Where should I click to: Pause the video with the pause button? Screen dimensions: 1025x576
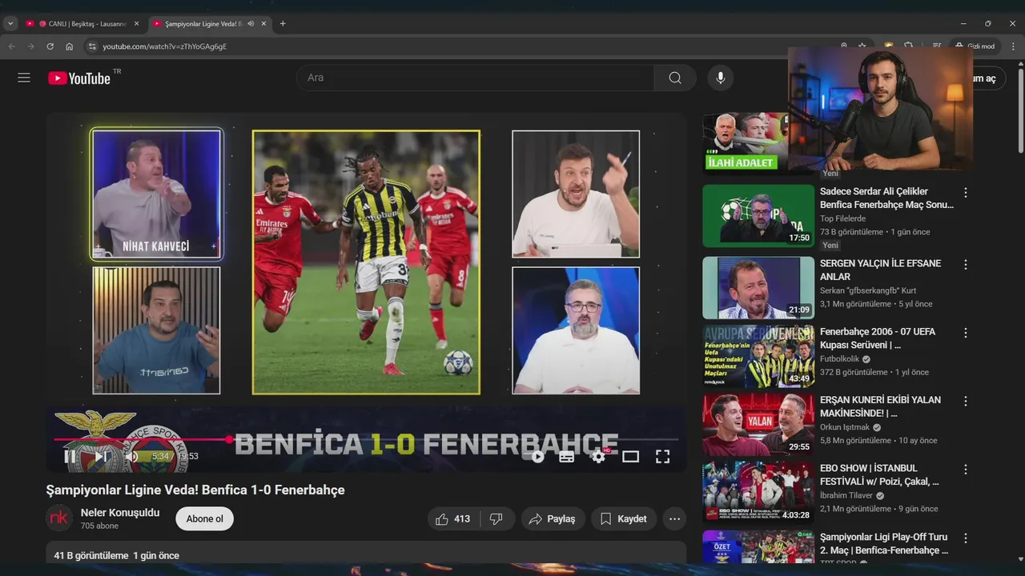tap(70, 457)
